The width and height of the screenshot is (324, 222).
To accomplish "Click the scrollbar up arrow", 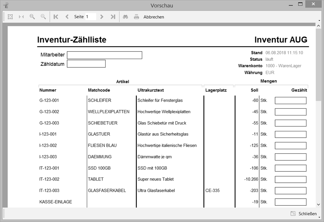I will [318, 26].
